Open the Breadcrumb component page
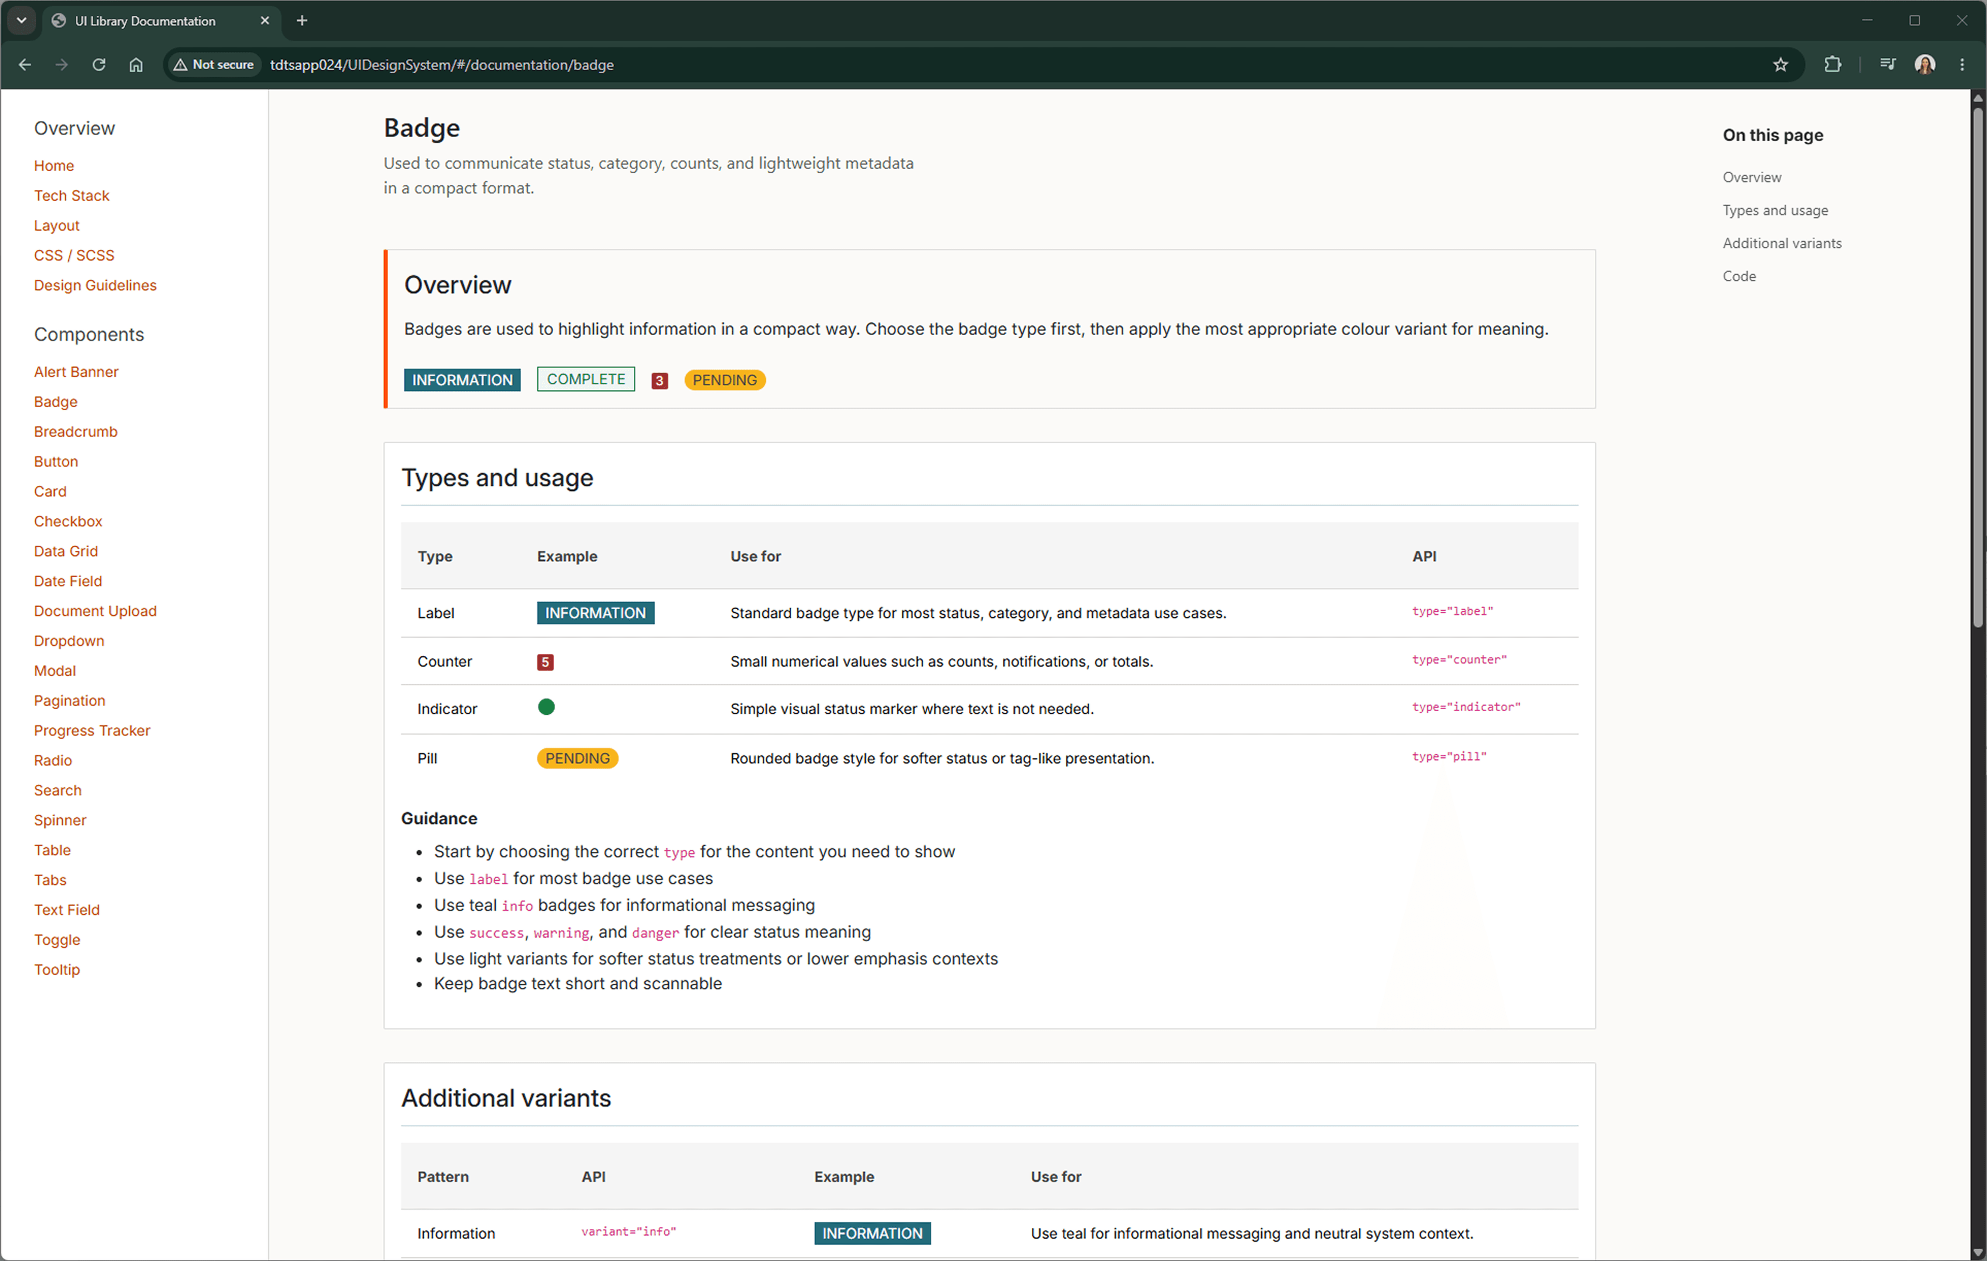The image size is (1987, 1261). point(76,431)
